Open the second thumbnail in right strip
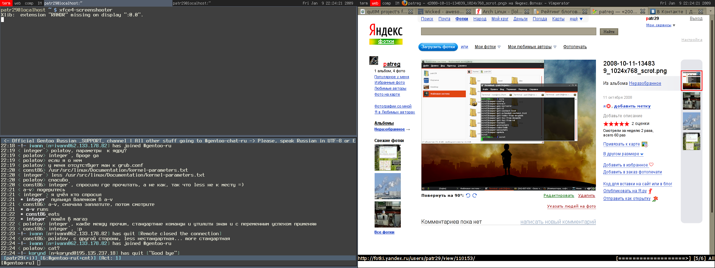The width and height of the screenshot is (715, 268). (x=691, y=101)
